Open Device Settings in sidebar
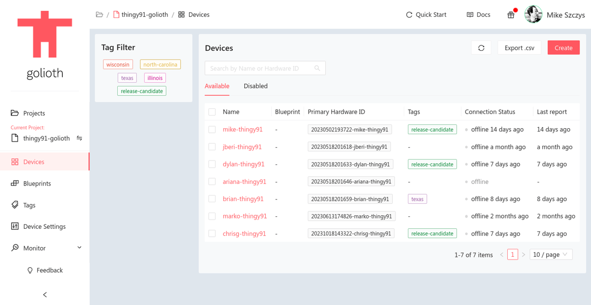591x305 pixels. pos(44,227)
